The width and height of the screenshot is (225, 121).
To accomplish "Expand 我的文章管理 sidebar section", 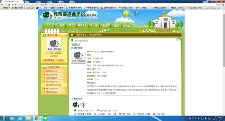I will pyautogui.click(x=52, y=75).
